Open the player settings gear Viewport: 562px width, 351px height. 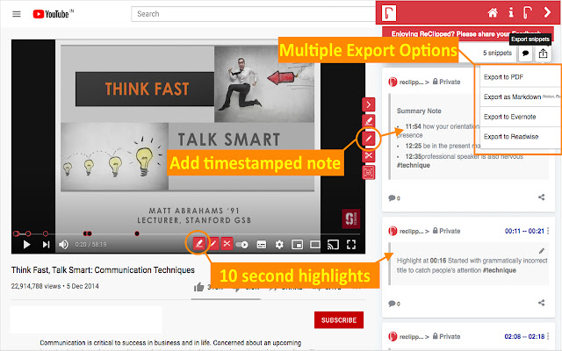(279, 245)
